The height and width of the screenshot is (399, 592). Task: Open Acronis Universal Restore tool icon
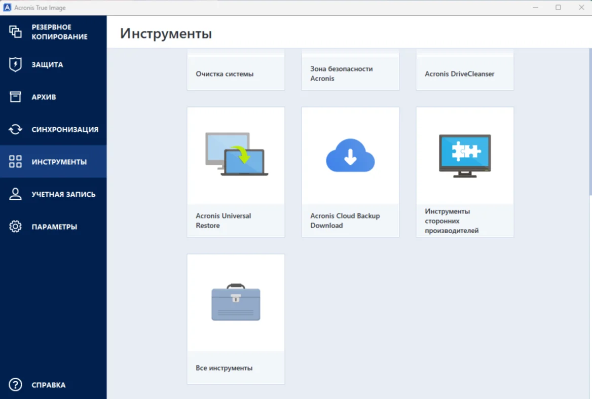(x=236, y=155)
